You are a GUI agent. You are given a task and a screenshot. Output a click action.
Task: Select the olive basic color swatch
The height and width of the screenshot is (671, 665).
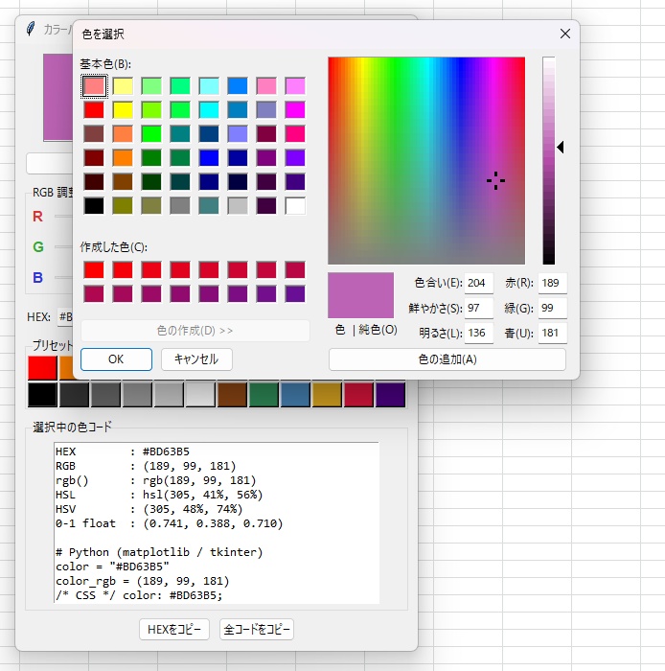pyautogui.click(x=123, y=206)
